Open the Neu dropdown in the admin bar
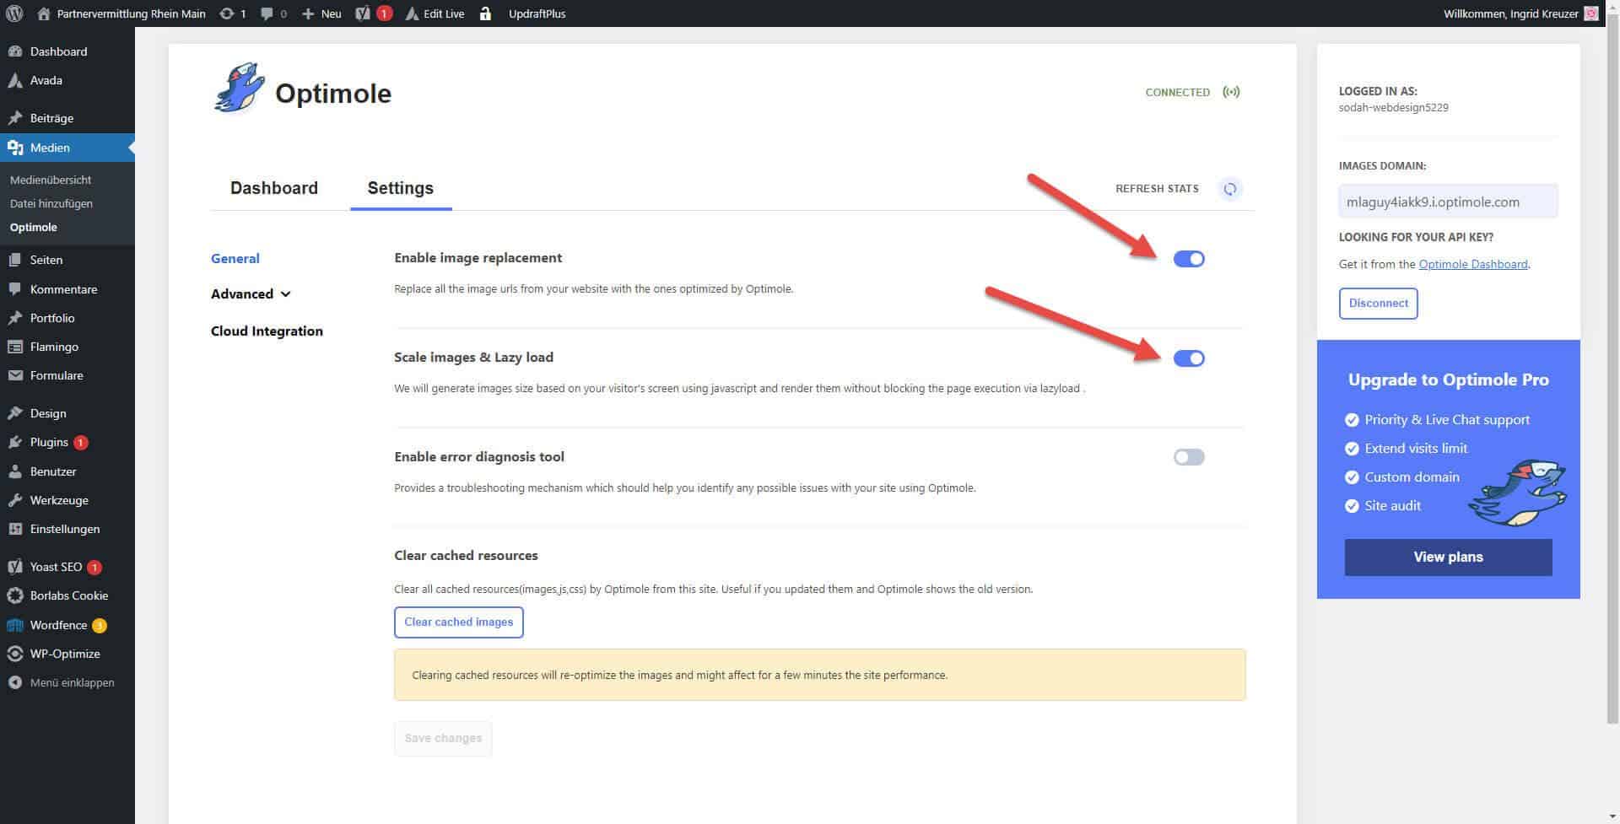 [321, 13]
